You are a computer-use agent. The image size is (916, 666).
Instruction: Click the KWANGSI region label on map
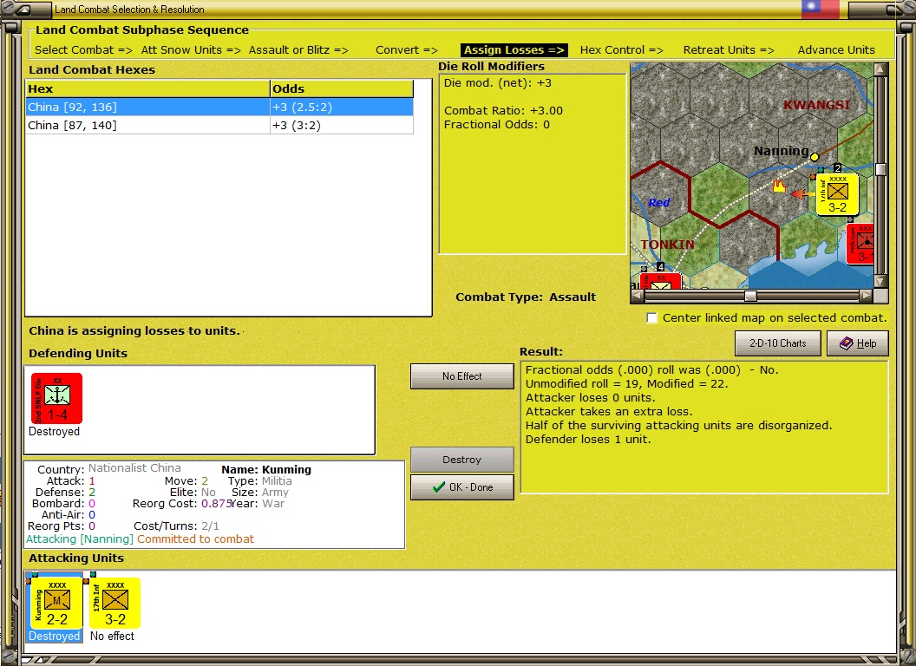pos(817,105)
